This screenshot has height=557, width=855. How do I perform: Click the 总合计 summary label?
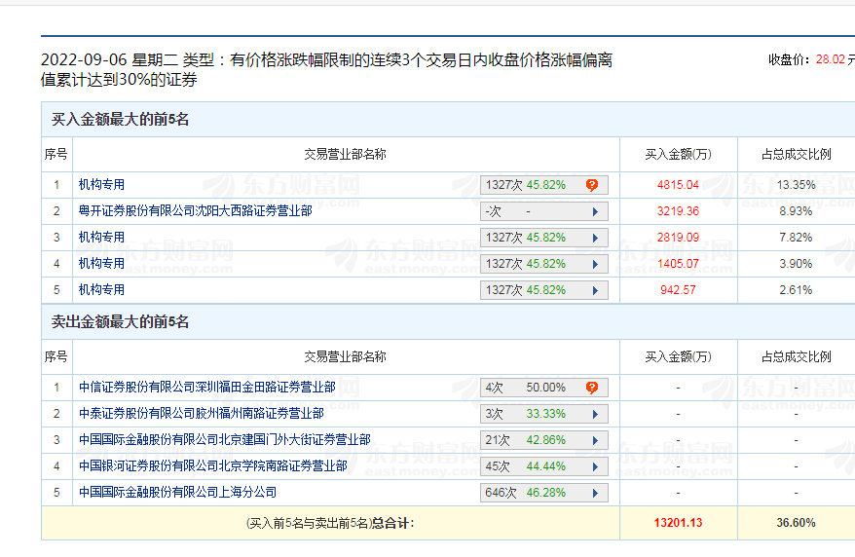392,523
